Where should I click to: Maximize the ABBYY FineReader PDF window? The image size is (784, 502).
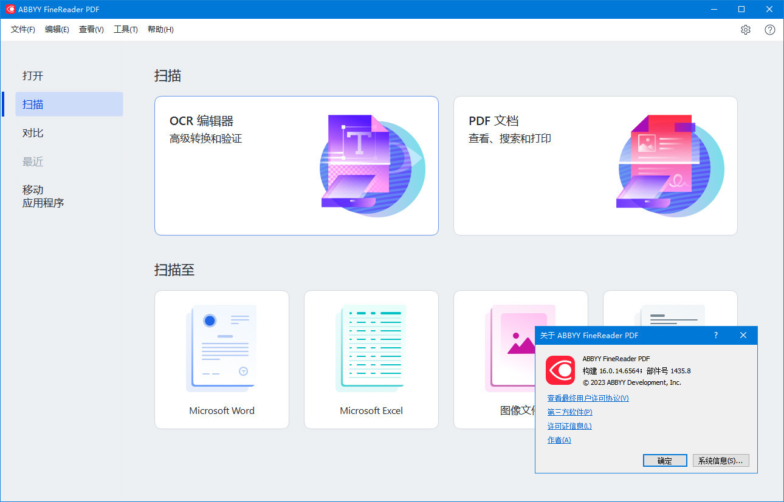pos(741,9)
